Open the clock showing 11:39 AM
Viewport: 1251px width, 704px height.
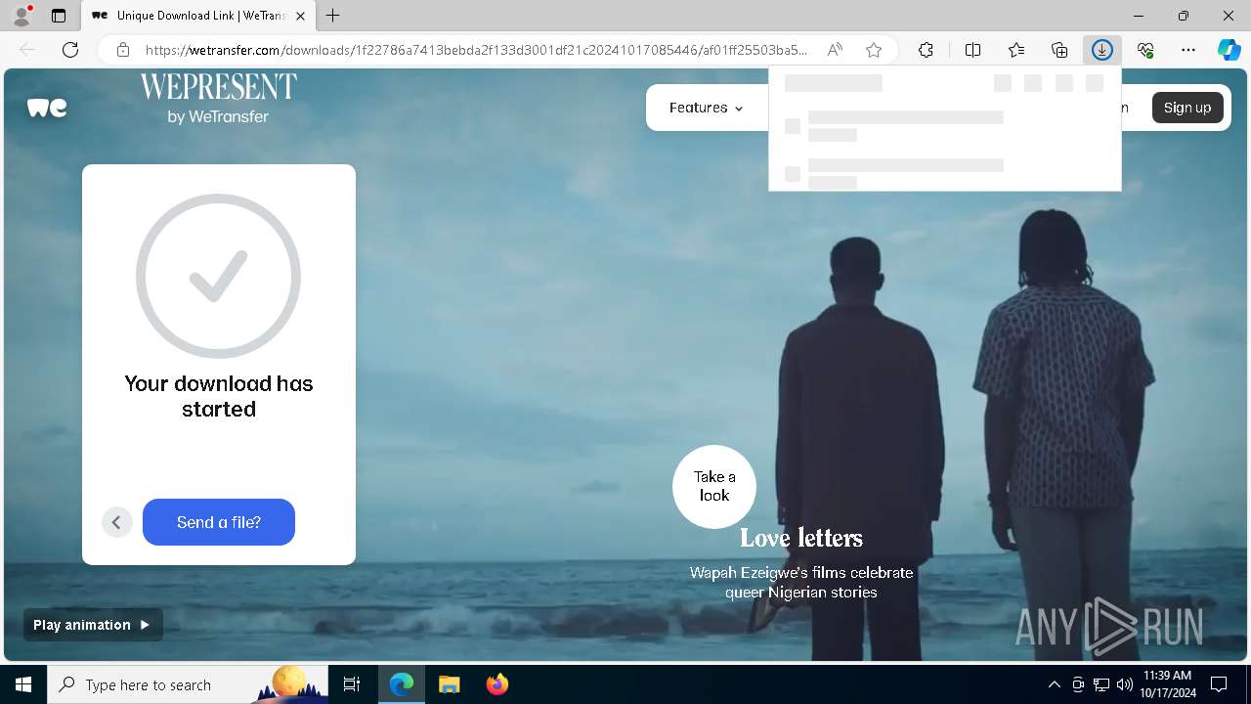coord(1167,684)
